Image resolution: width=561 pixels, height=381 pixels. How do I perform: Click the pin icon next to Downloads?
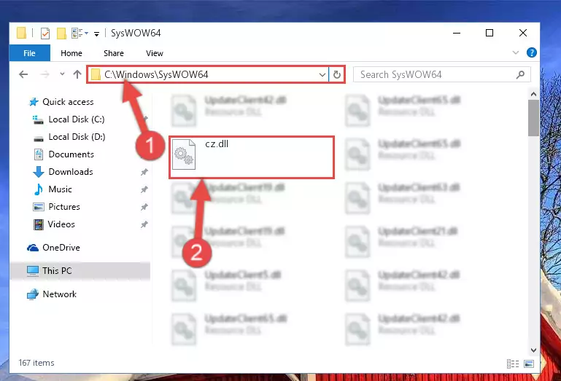point(144,172)
